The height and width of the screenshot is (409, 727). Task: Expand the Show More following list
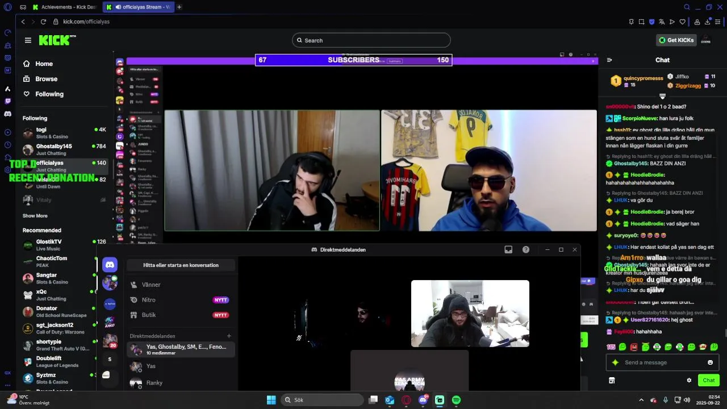(35, 216)
